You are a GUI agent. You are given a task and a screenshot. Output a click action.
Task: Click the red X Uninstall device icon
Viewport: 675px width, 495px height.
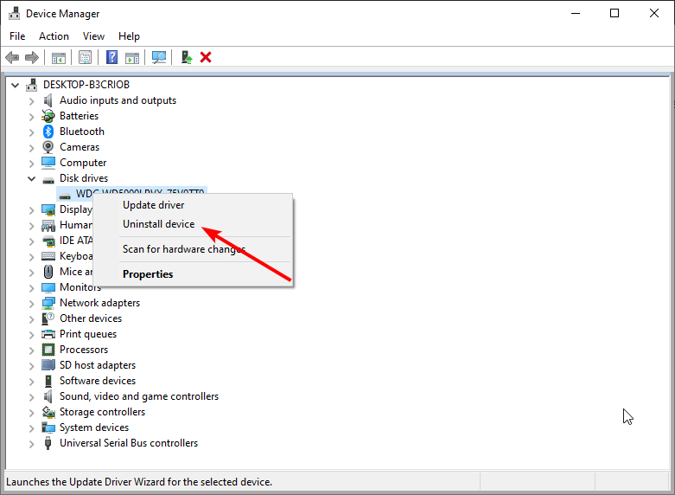point(206,57)
